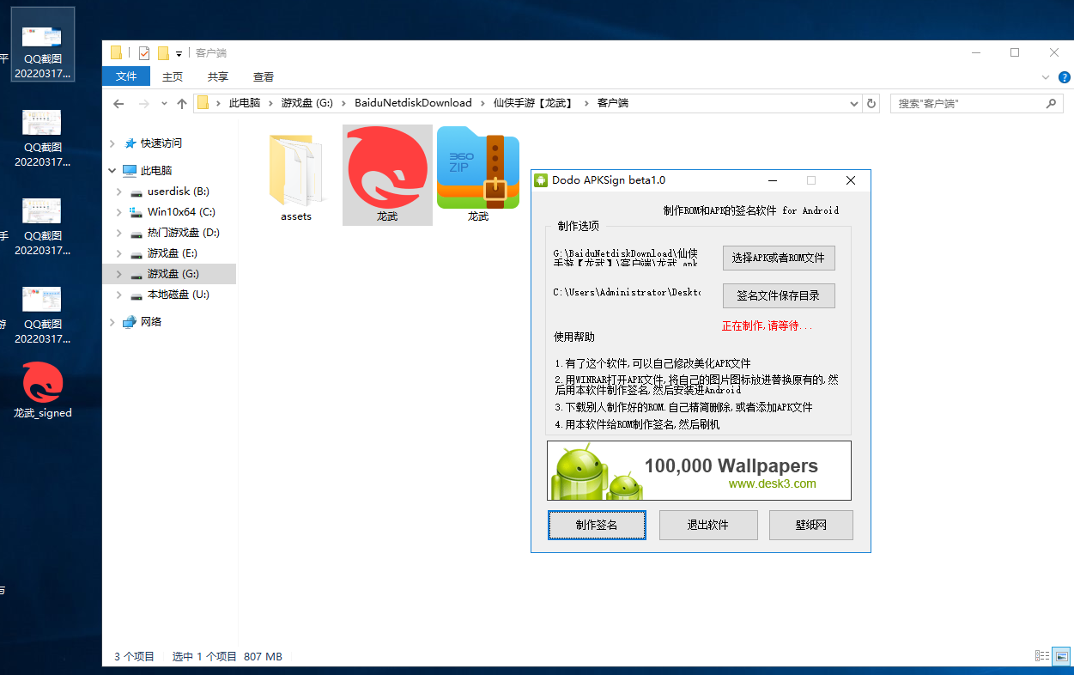
Task: Switch to large icons view in status bar
Action: [x=1061, y=656]
